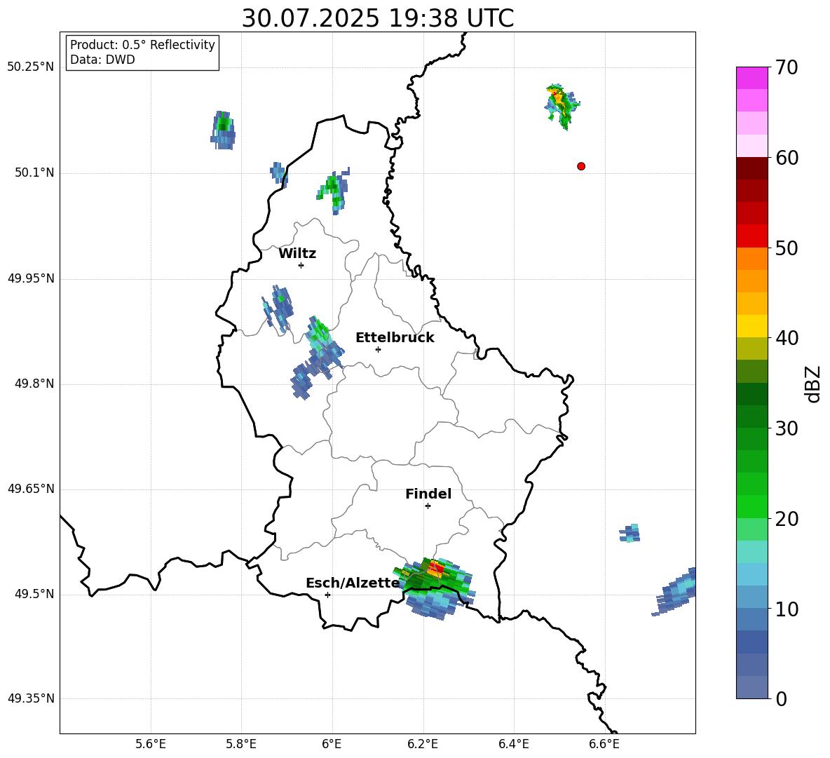This screenshot has height=758, width=830.
Task: Click the red 50 dBZ colorbar segment
Action: (x=751, y=236)
